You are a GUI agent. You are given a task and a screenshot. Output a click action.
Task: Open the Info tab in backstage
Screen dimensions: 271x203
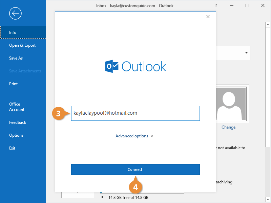pyautogui.click(x=23, y=32)
